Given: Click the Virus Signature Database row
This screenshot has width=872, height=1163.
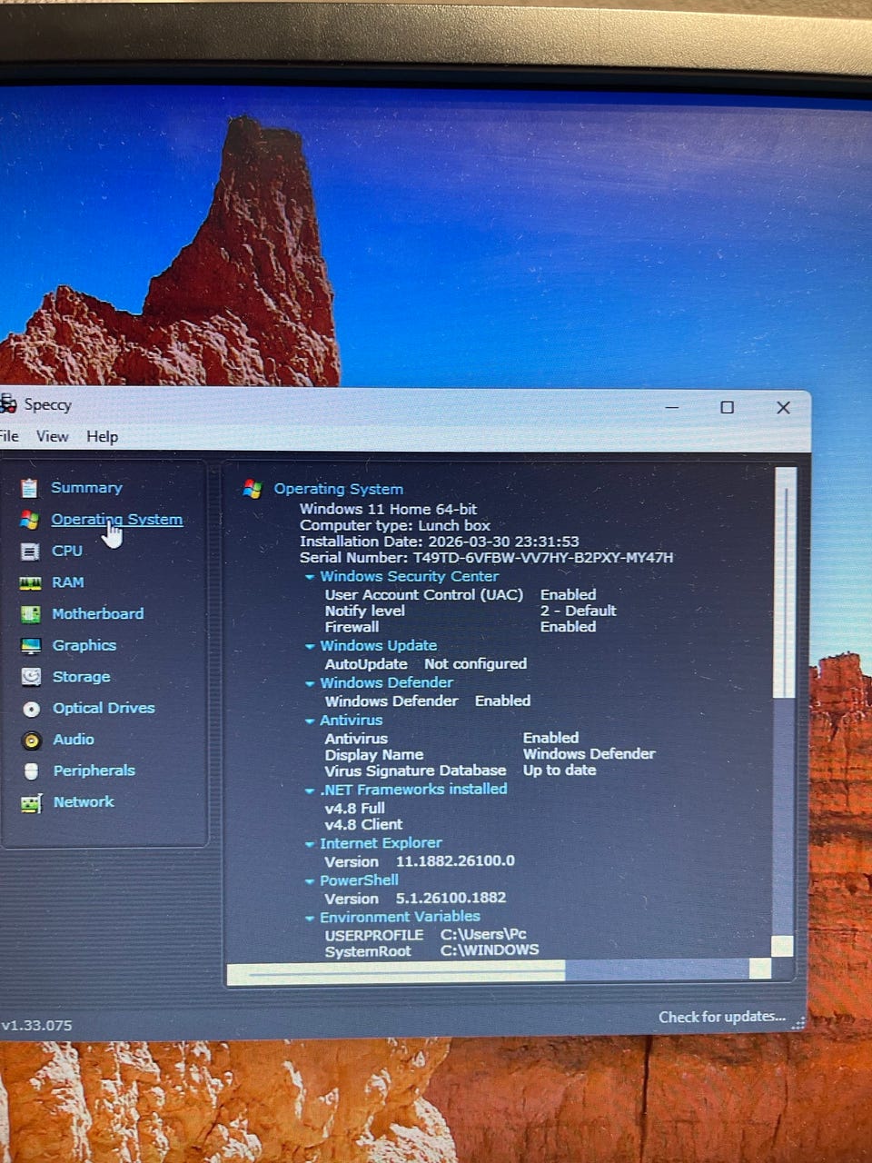Looking at the screenshot, I should (x=461, y=770).
